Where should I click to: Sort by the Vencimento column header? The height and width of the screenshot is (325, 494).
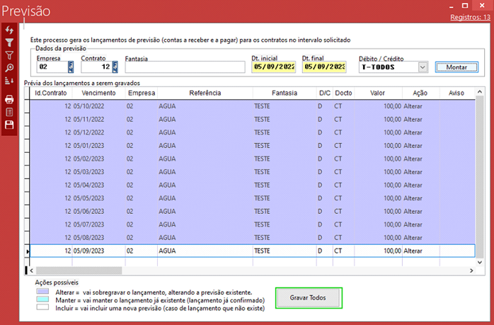[x=98, y=93]
